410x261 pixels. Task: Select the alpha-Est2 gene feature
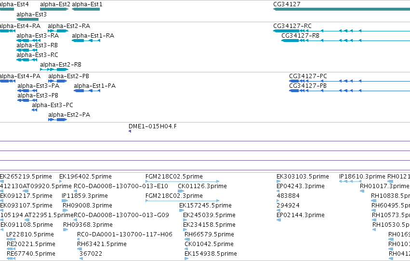tap(54, 9)
